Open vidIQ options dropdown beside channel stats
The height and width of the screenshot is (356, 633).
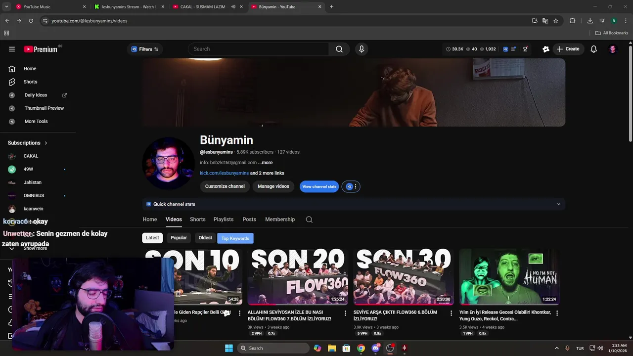351,186
